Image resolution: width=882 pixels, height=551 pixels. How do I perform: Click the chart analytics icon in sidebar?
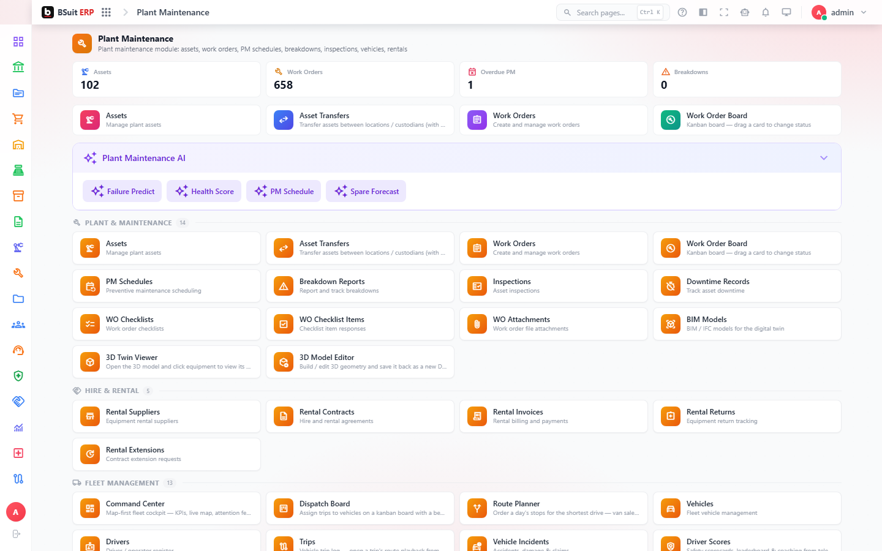(18, 427)
